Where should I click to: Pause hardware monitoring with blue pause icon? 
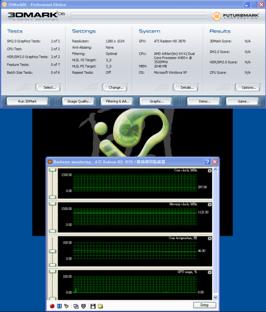click(x=59, y=306)
